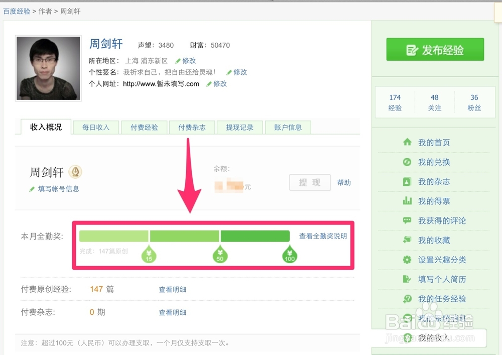This screenshot has width=502, height=355.
Task: Click 查看明细 next to 付费原创经验
Action: 173,289
